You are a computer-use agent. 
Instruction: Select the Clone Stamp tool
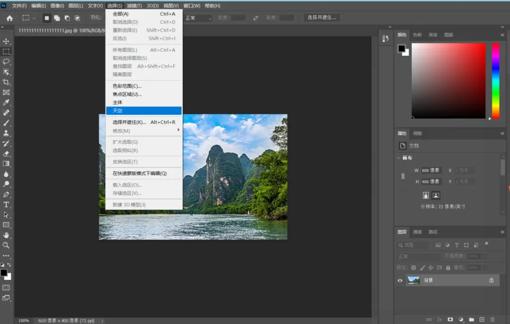pyautogui.click(x=6, y=133)
